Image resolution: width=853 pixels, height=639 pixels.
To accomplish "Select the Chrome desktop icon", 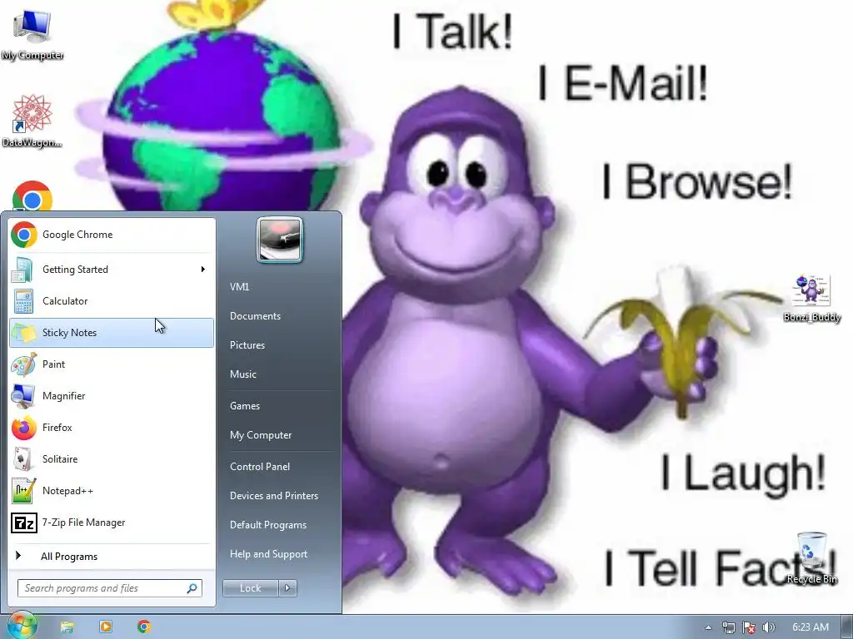I will click(x=32, y=196).
